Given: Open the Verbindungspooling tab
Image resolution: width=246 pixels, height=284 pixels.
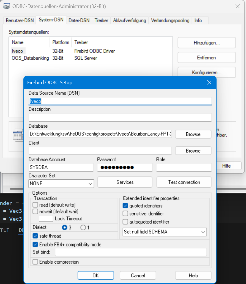Looking at the screenshot, I should pyautogui.click(x=170, y=20).
